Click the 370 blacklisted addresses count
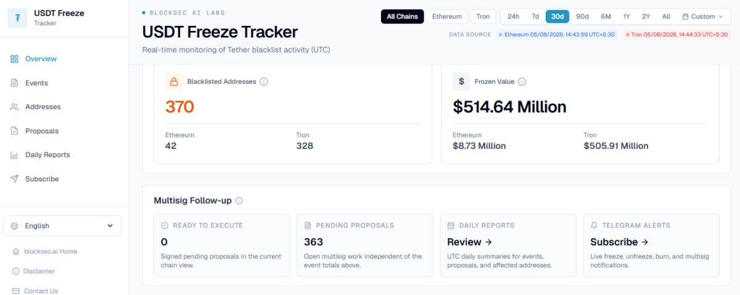This screenshot has height=295, width=740. click(x=179, y=107)
